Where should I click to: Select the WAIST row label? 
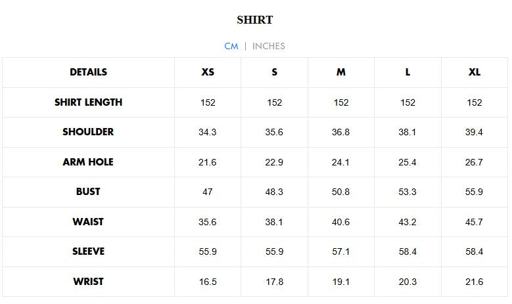click(88, 222)
